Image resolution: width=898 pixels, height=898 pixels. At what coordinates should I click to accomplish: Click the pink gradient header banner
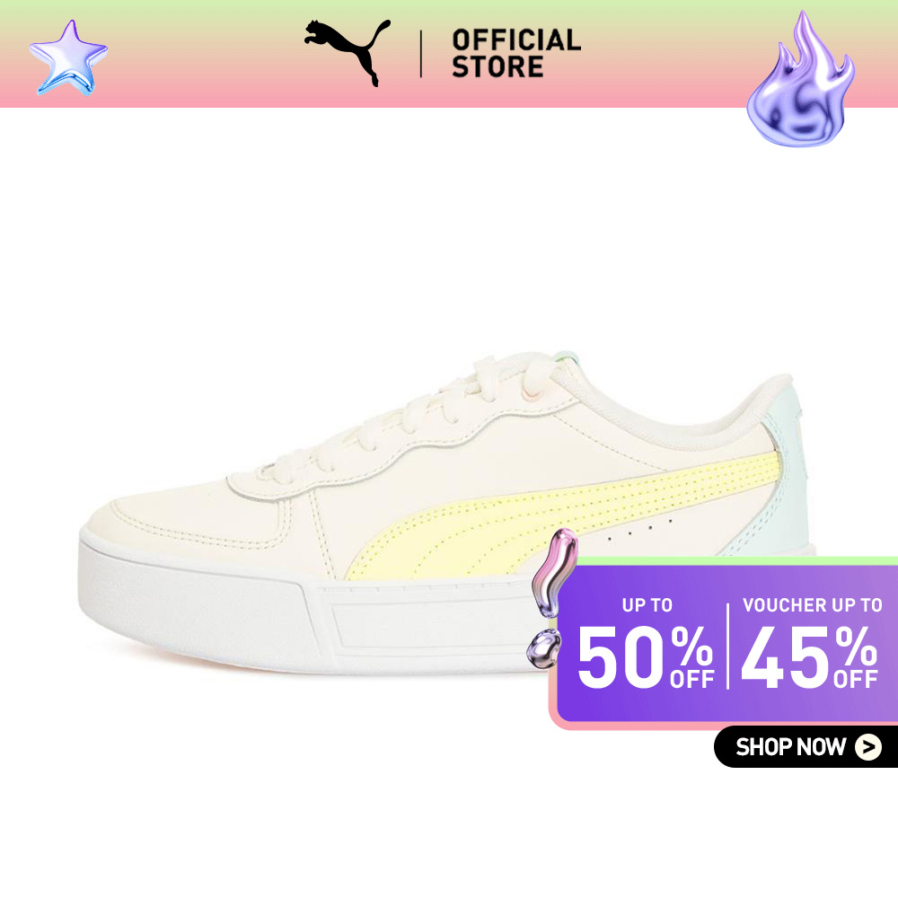[x=449, y=54]
